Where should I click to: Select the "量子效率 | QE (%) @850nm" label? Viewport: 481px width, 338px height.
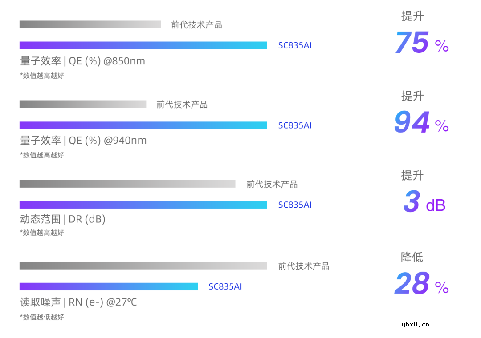tap(82, 61)
